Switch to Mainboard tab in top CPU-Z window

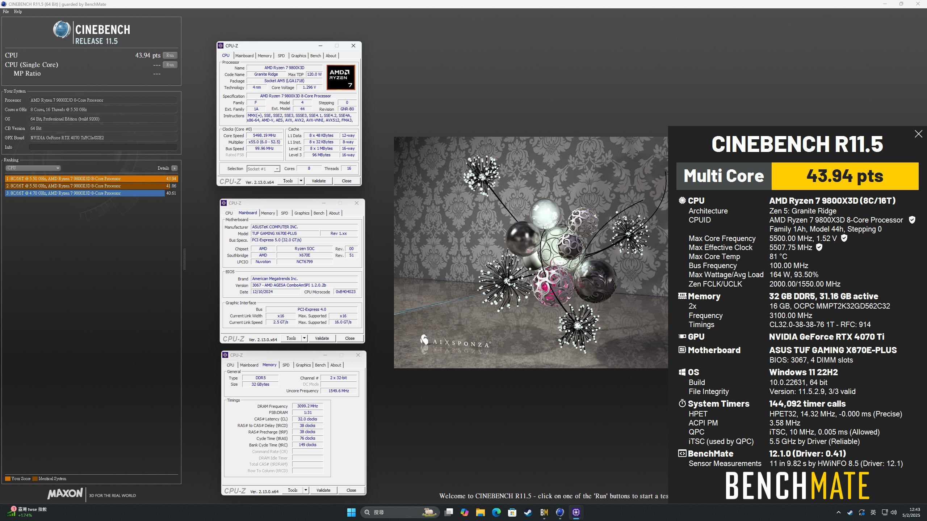tap(244, 56)
